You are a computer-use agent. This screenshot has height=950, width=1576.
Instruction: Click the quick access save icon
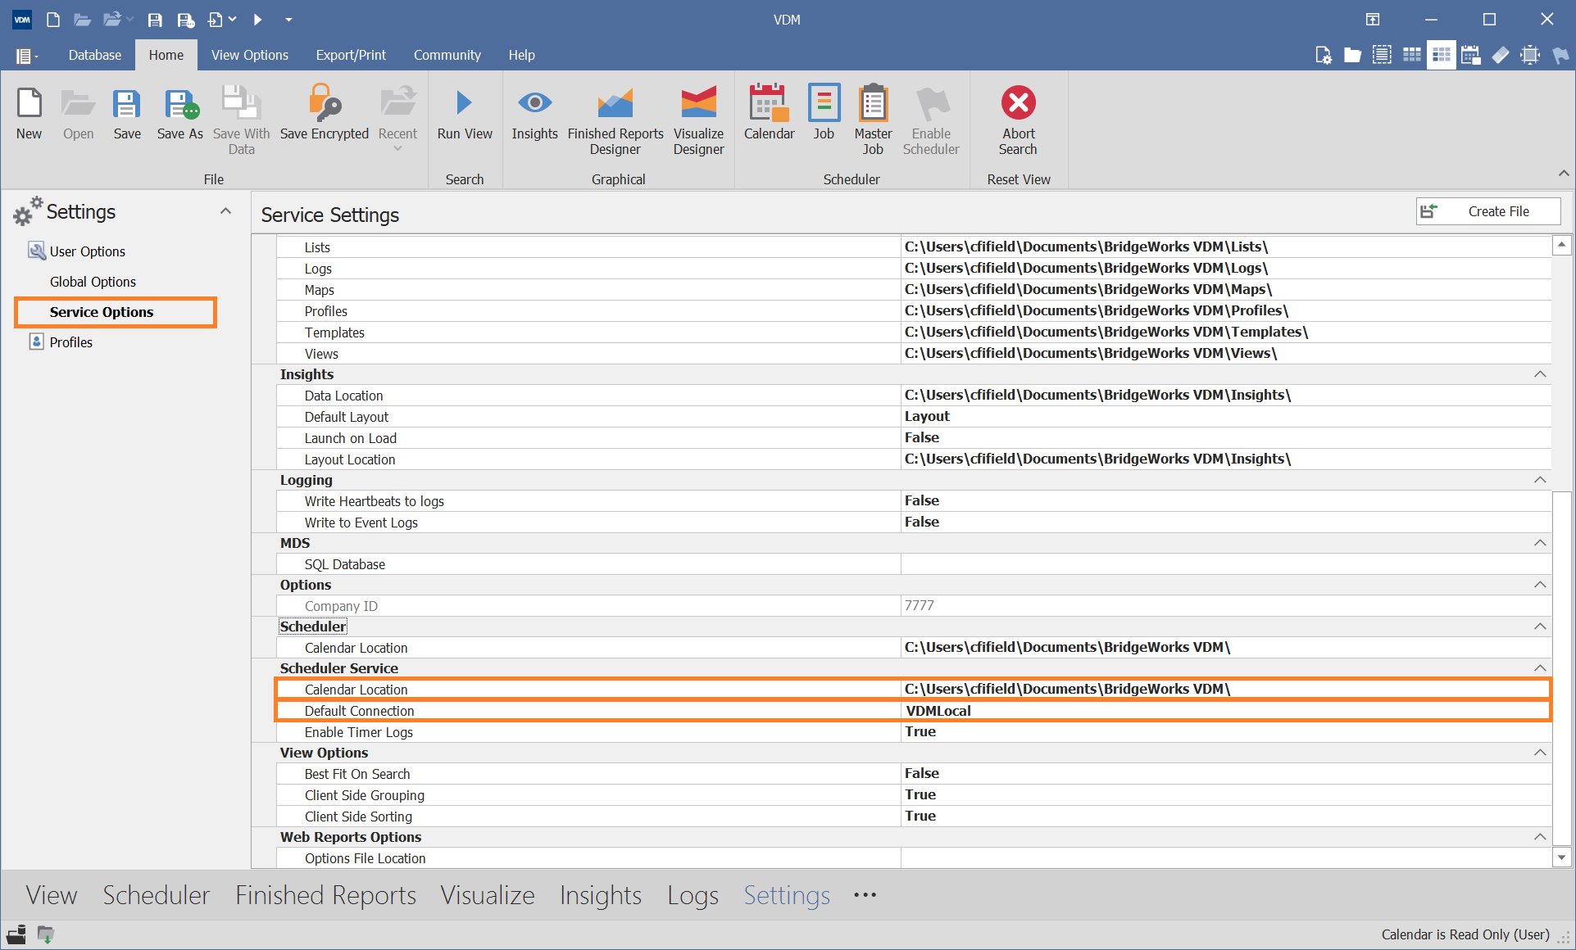click(x=154, y=19)
